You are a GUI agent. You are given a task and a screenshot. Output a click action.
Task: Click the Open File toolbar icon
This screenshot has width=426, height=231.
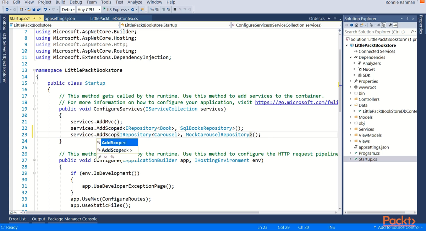coord(29,9)
